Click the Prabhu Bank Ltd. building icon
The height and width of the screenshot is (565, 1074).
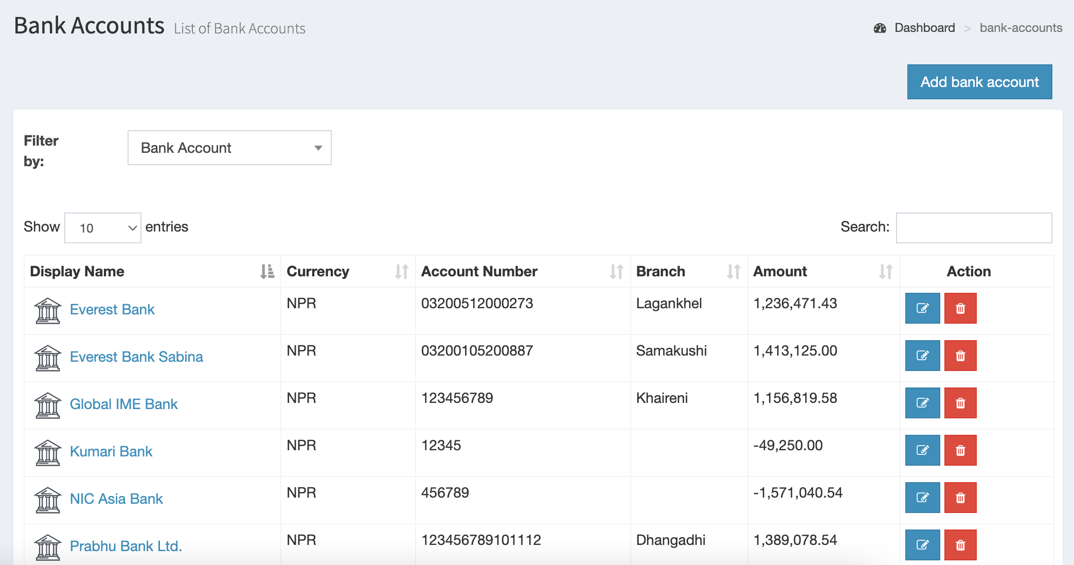click(48, 548)
